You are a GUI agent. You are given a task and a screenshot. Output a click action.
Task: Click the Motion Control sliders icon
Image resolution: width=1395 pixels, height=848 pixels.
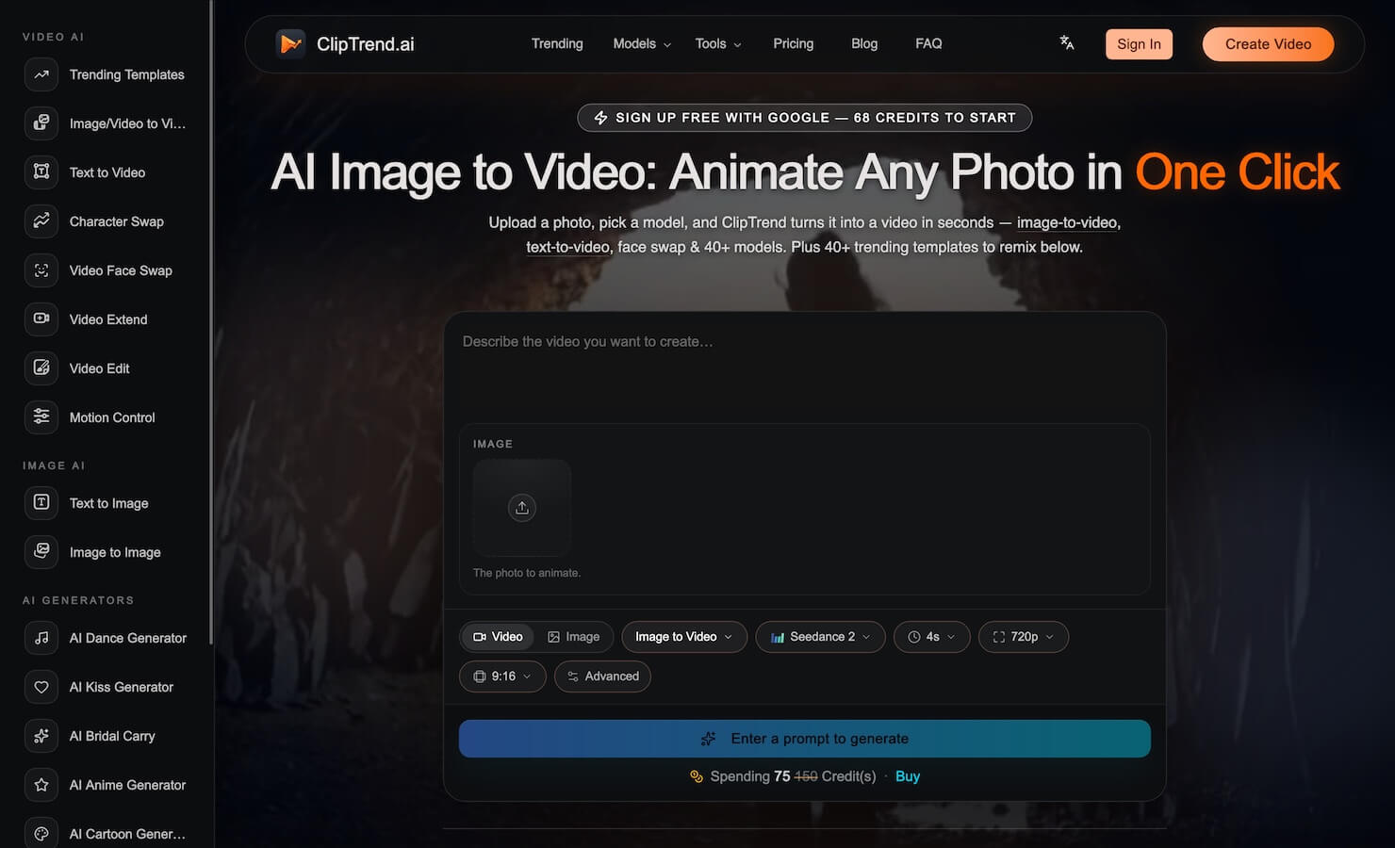(41, 417)
